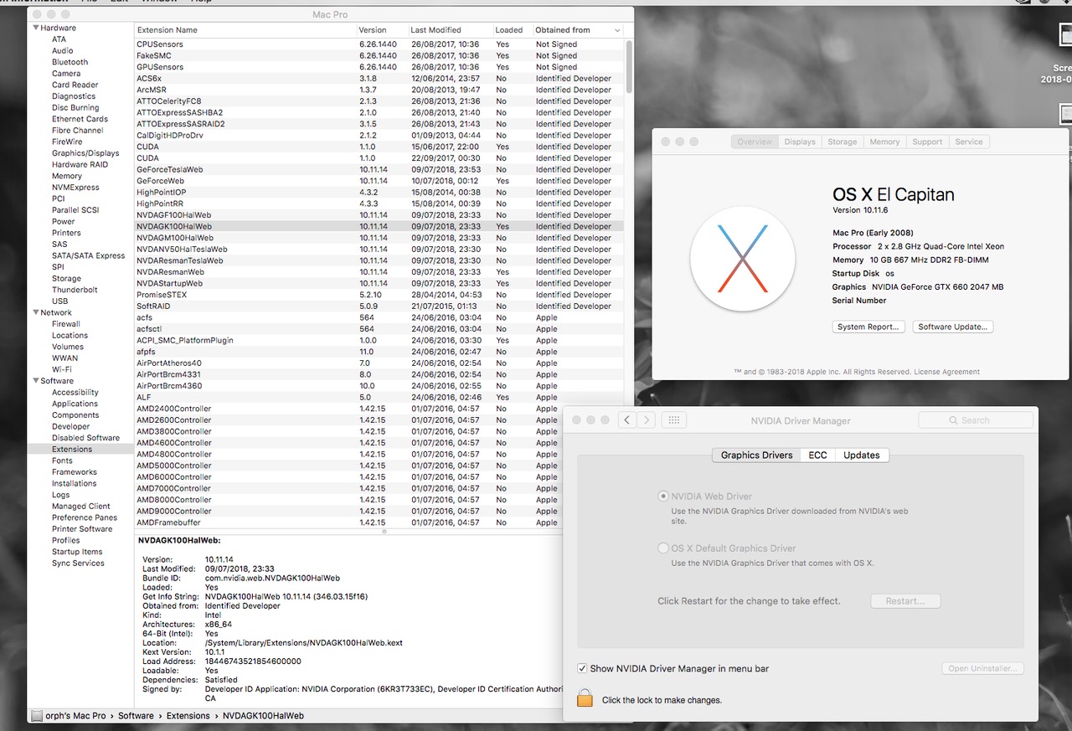Select the Overview tab

755,142
